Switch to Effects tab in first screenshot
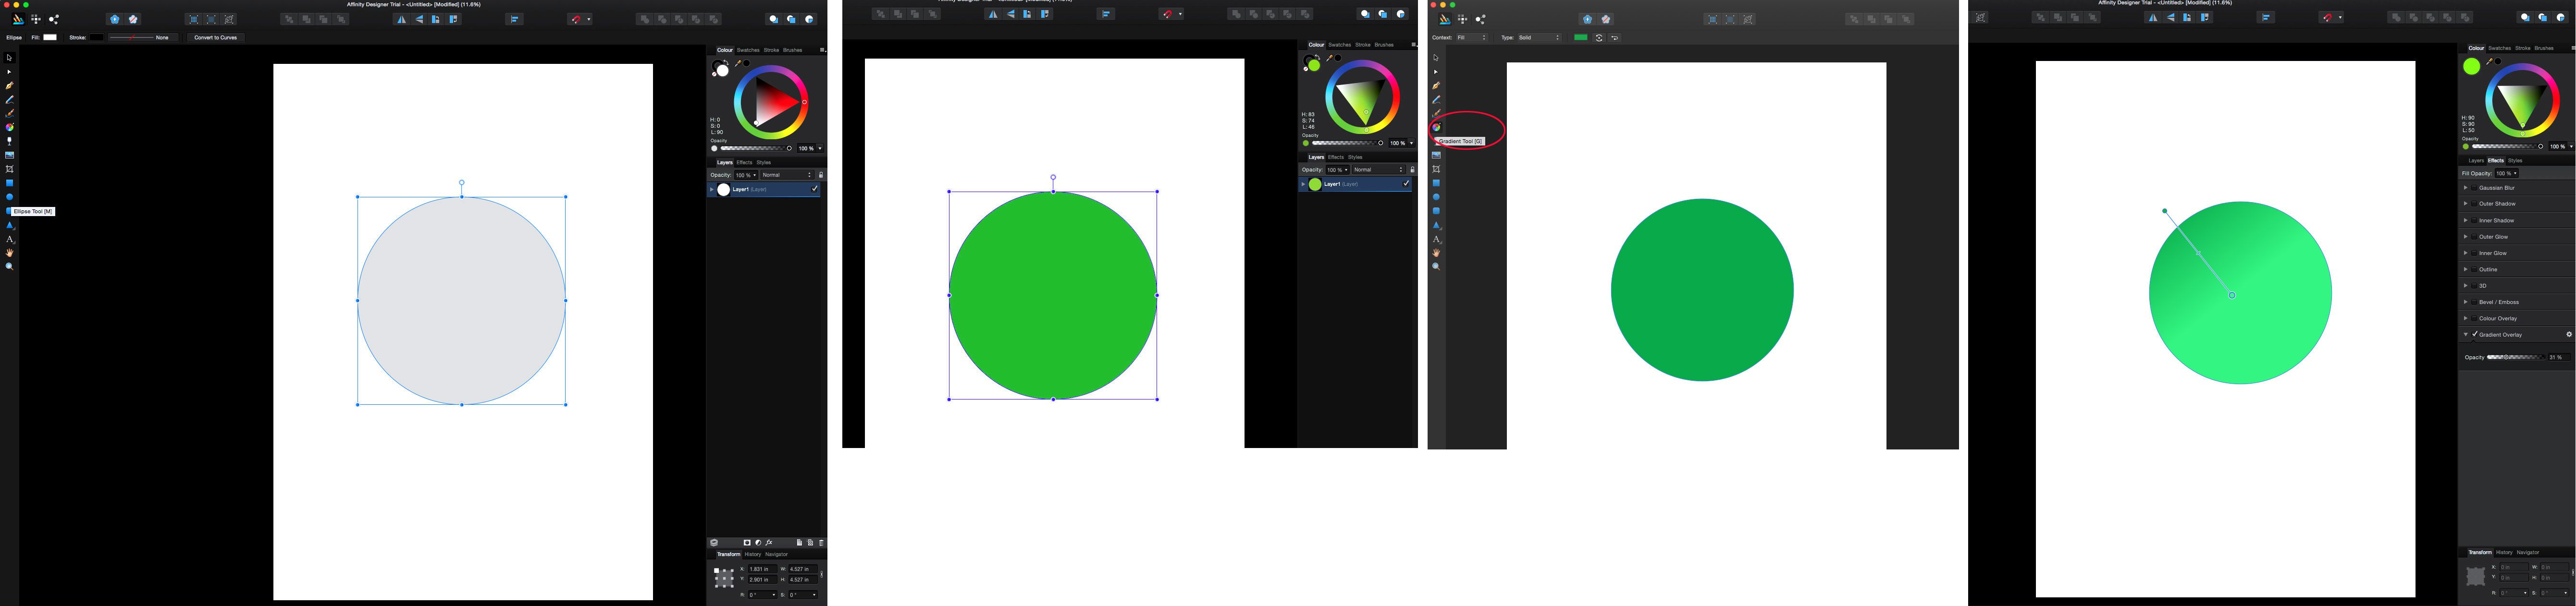The height and width of the screenshot is (606, 2576). click(744, 162)
